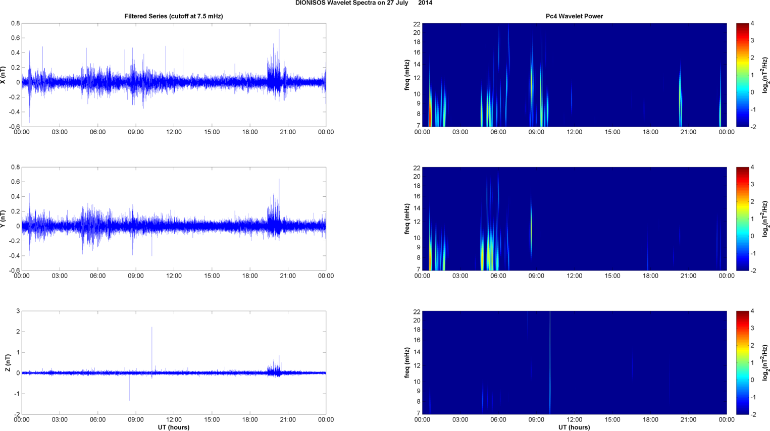Image resolution: width=770 pixels, height=431 pixels.
Task: Click log2(nT²/Hz) label by top colorbar
Action: (x=766, y=75)
